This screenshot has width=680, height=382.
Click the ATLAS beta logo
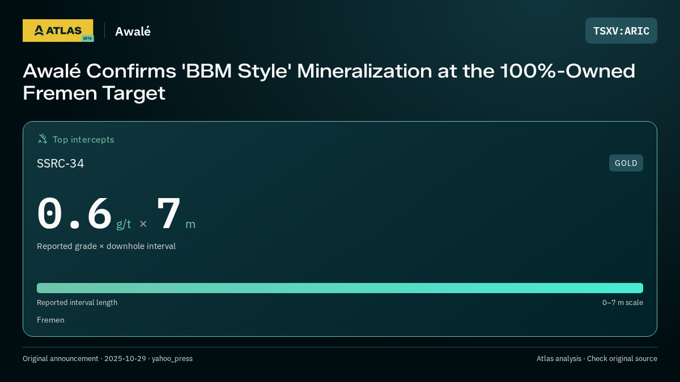pos(58,31)
